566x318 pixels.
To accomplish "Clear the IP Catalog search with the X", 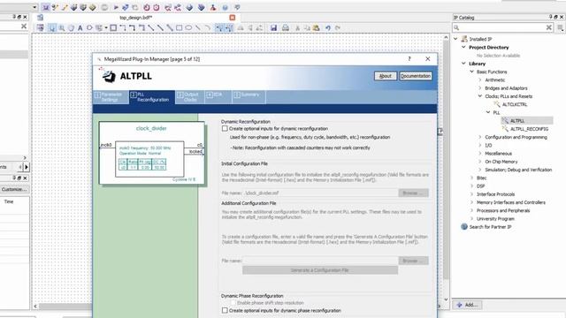I will pos(548,27).
